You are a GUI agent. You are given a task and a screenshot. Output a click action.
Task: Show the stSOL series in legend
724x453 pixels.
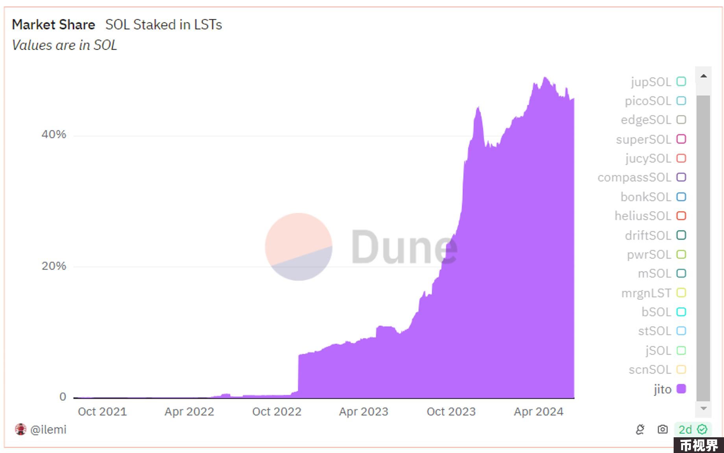point(662,331)
